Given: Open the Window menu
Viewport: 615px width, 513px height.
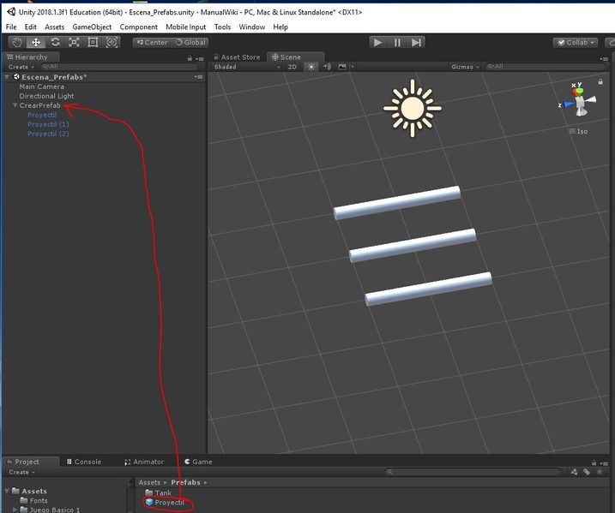Looking at the screenshot, I should pos(252,27).
